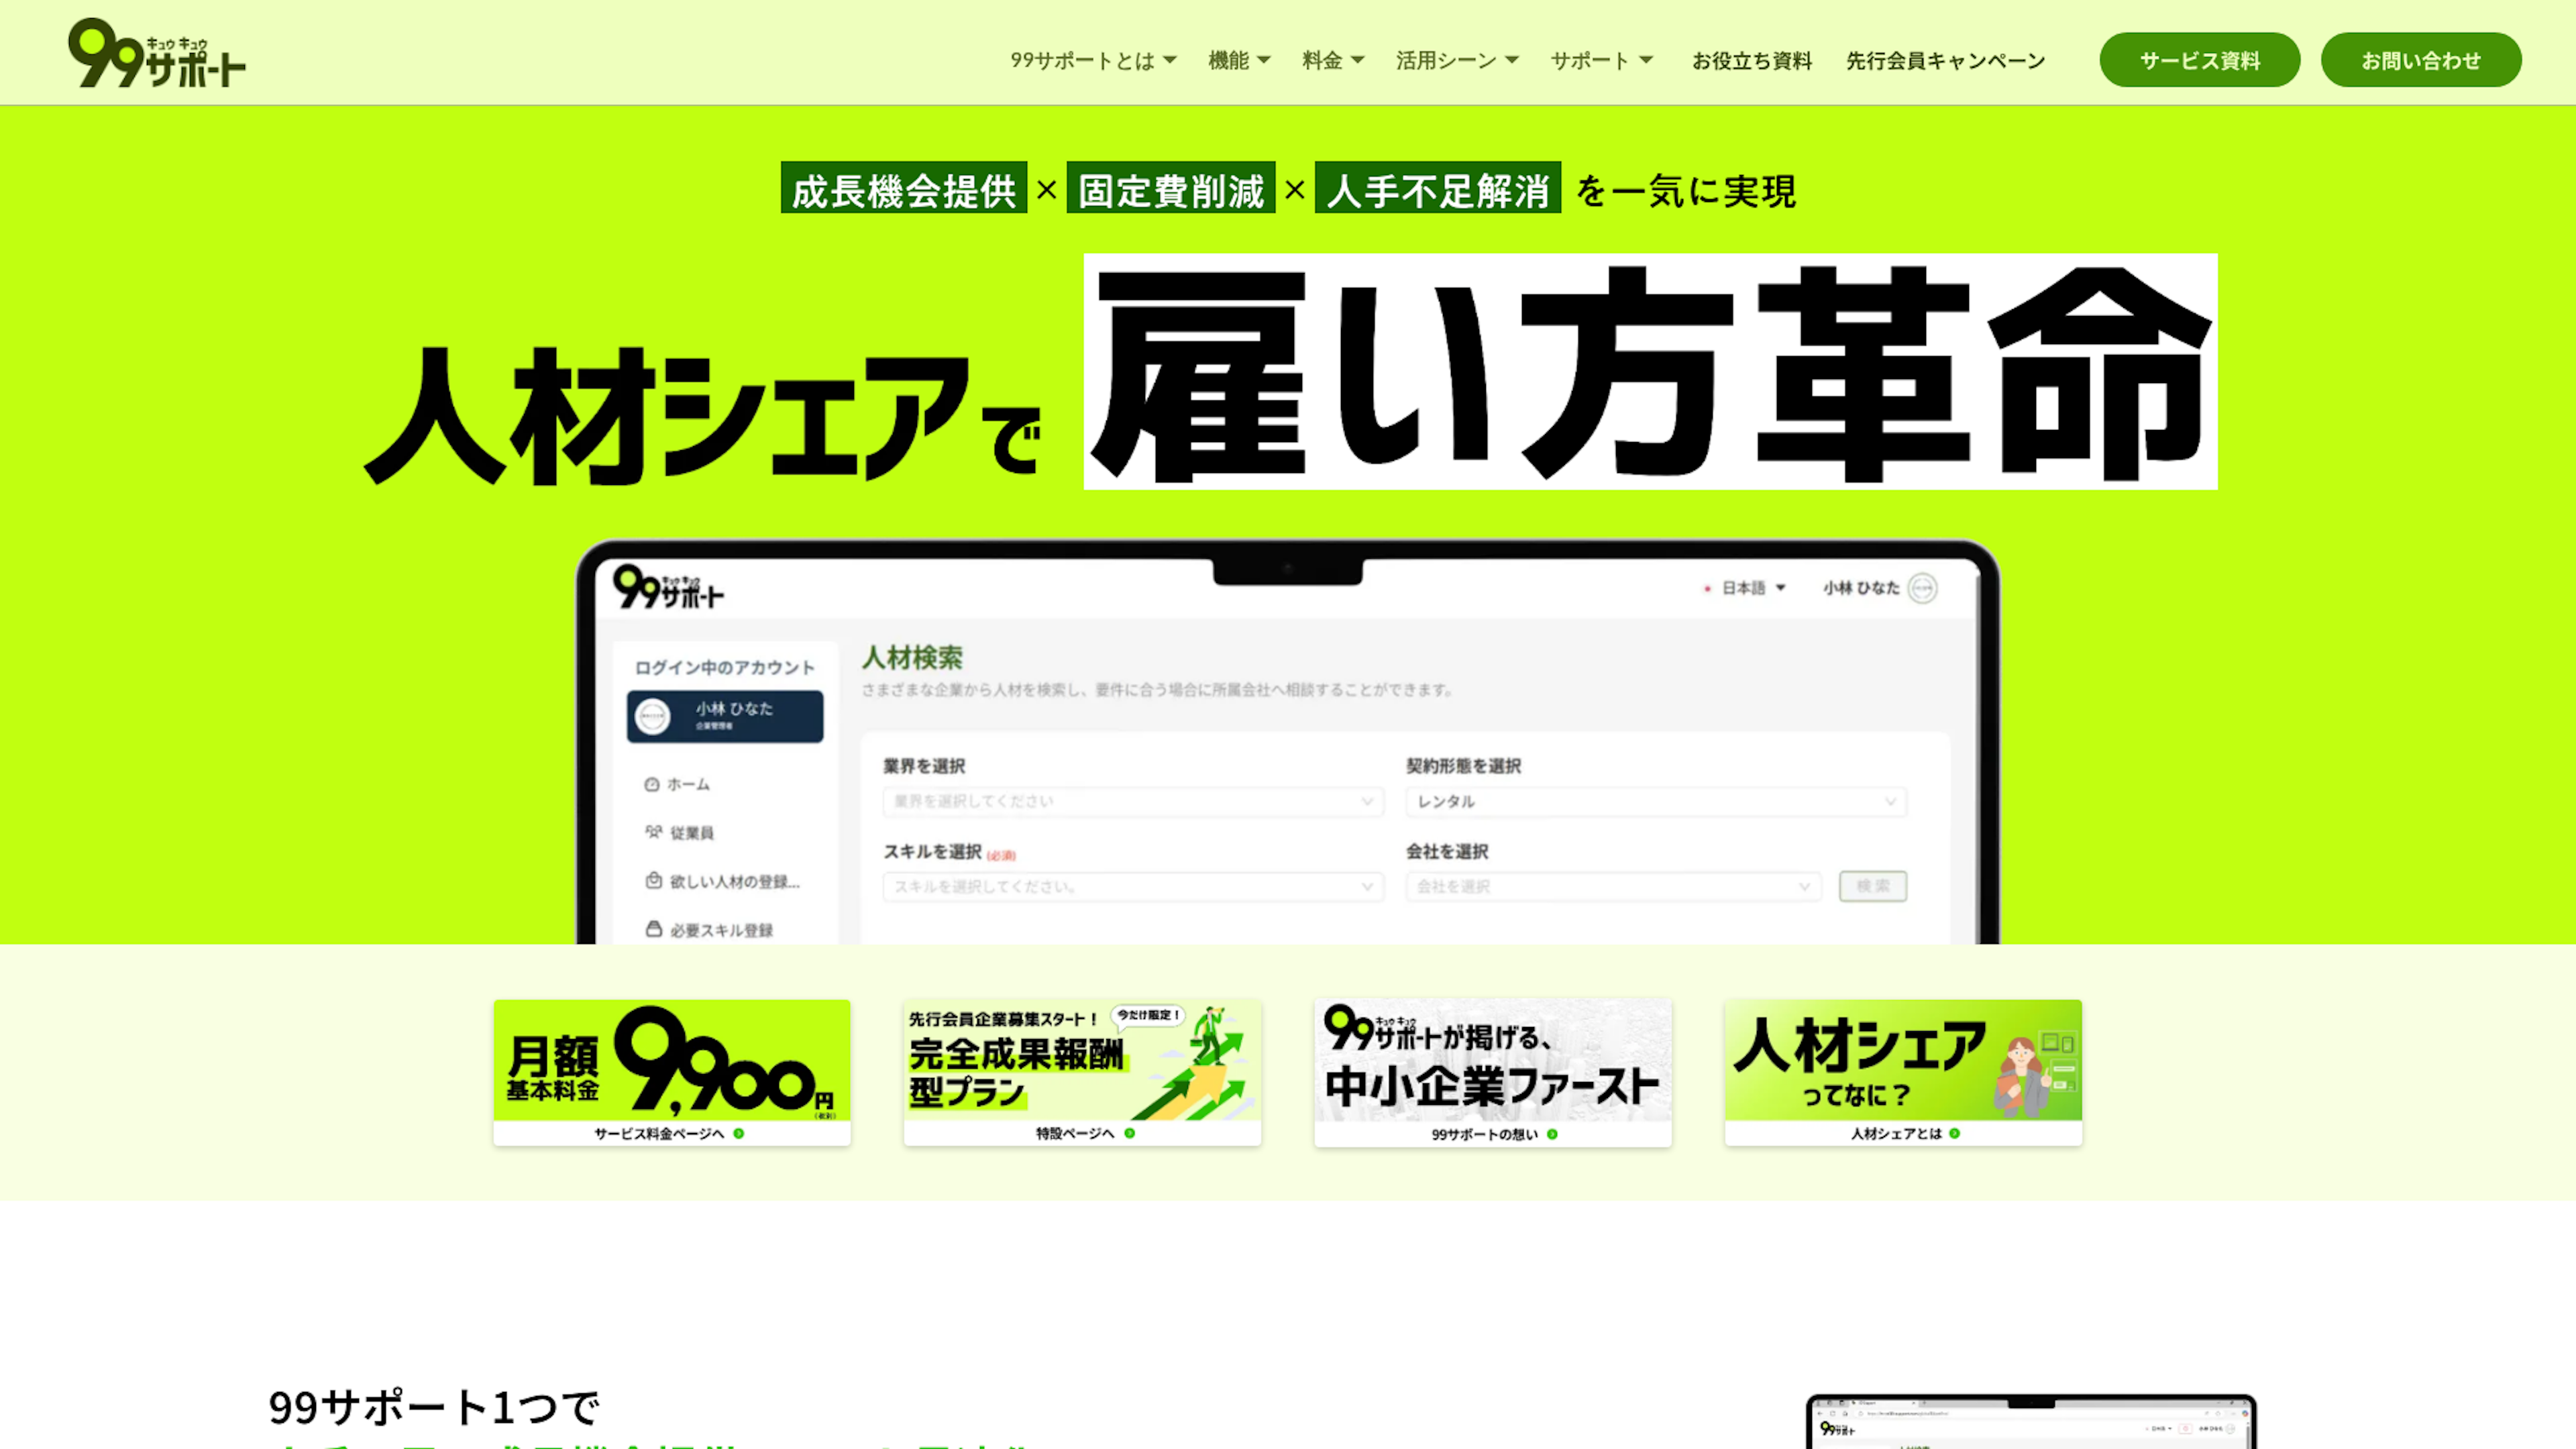The height and width of the screenshot is (1449, 2576).
Task: Click the 従業員 people icon in sidebar
Action: [653, 831]
